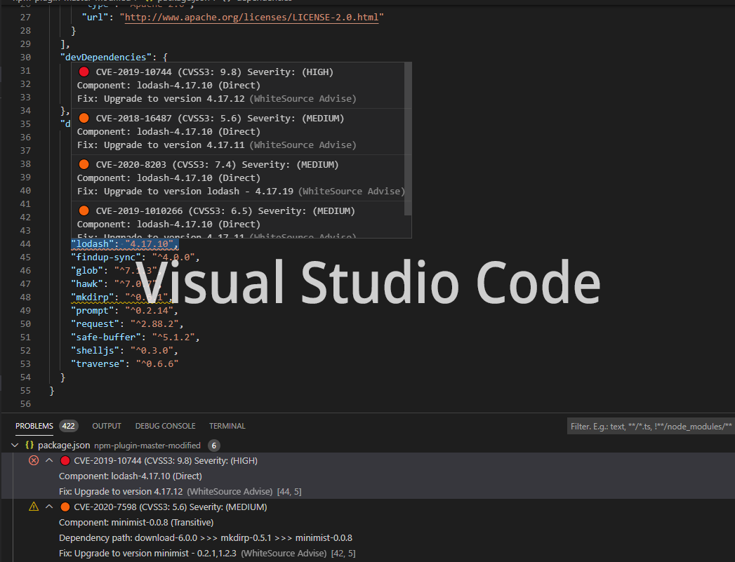Open the TERMINAL panel tab

(227, 426)
